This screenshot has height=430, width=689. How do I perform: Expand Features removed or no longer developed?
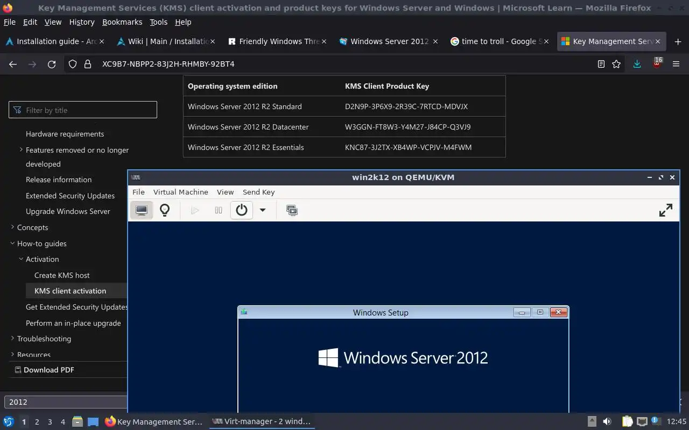pos(21,149)
